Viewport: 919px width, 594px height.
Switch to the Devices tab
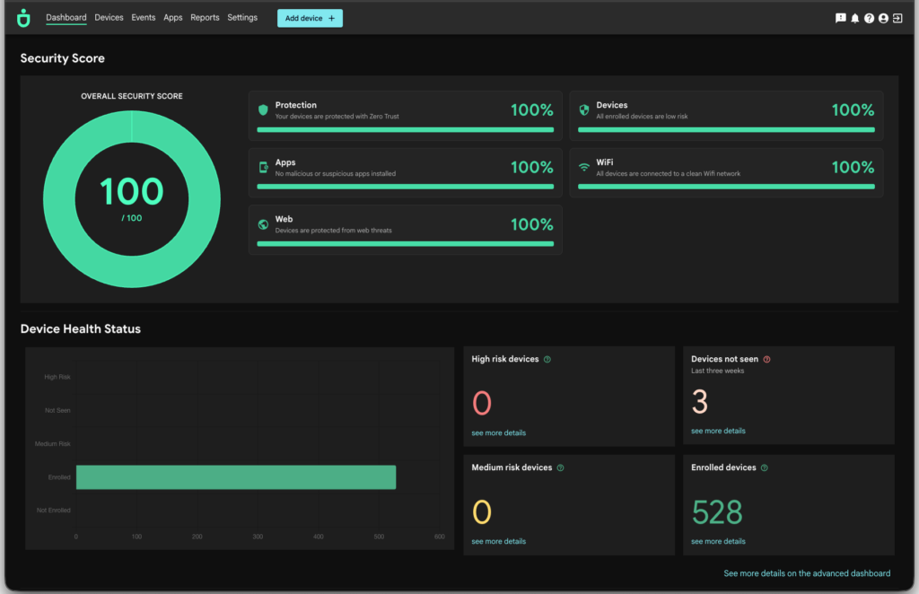[109, 18]
